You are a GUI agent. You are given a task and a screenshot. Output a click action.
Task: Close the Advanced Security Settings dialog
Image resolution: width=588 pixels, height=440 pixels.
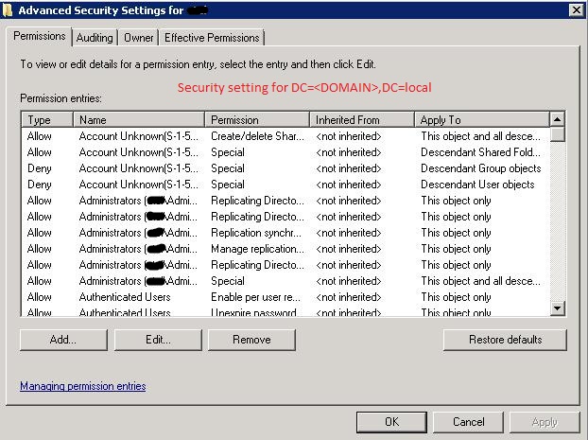(x=576, y=9)
